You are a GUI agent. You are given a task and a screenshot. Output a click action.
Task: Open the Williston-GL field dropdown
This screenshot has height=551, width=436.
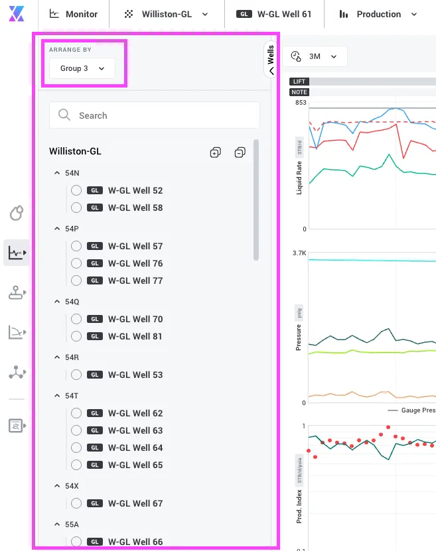(x=167, y=14)
